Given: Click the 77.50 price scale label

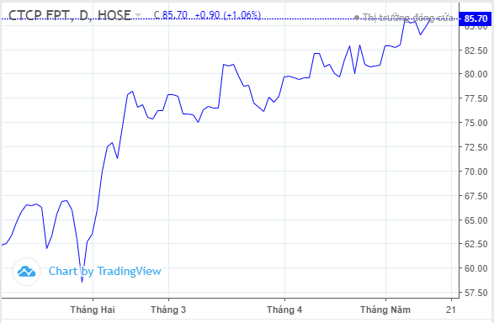Looking at the screenshot, I should [476, 98].
